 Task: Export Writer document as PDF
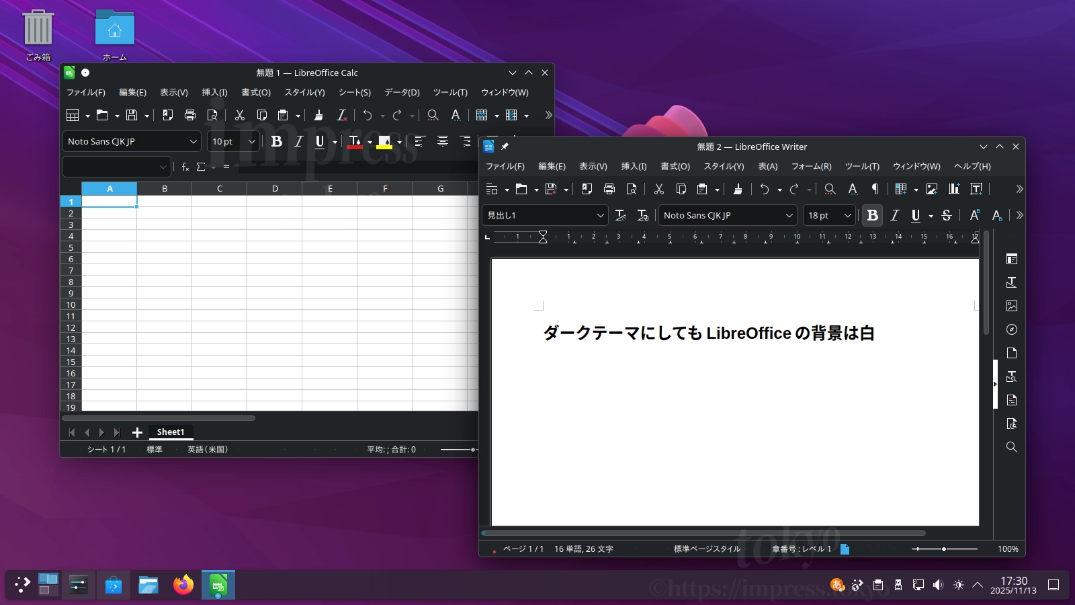coord(587,189)
